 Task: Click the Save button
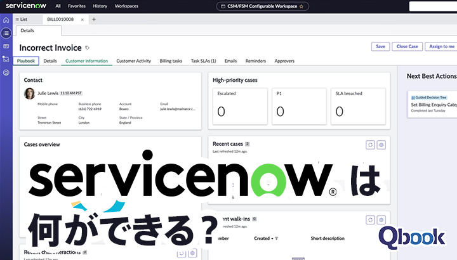coord(380,46)
